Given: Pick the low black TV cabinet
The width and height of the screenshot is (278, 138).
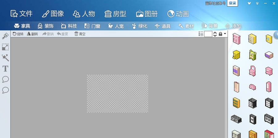Looking at the screenshot, I should (x=236, y=119).
